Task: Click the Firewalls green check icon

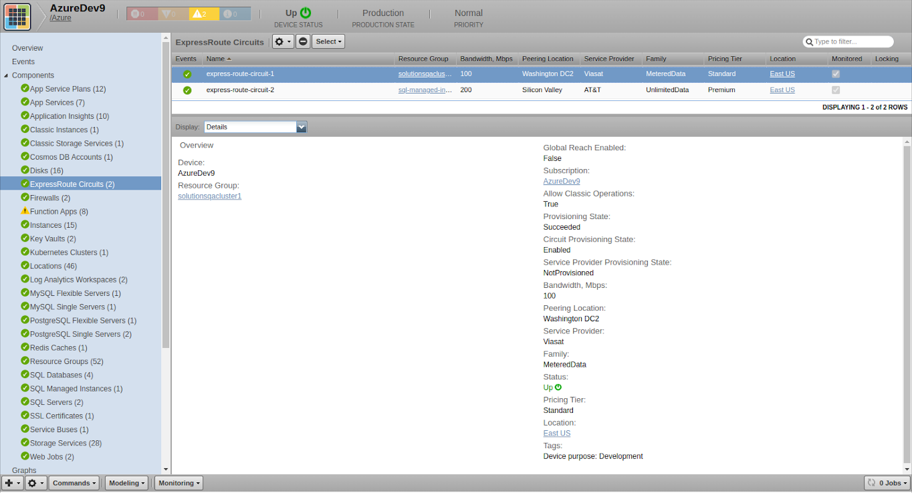Action: 25,197
